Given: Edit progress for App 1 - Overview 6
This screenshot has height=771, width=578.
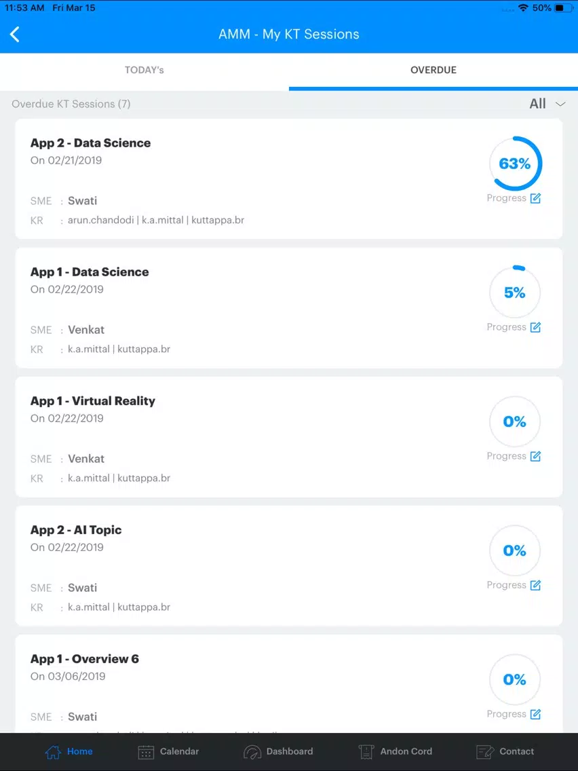Looking at the screenshot, I should pos(535,714).
